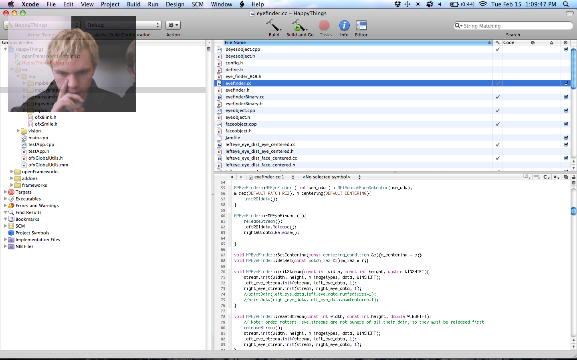
Task: Toggle target checkbox for beyesobject.cpp
Action: pyautogui.click(x=566, y=50)
